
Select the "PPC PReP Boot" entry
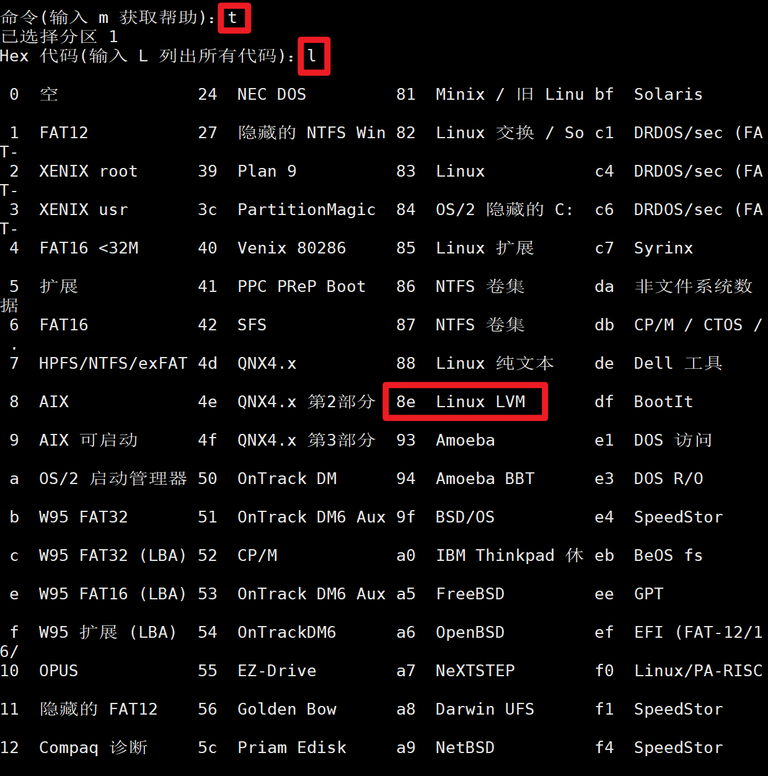(302, 286)
